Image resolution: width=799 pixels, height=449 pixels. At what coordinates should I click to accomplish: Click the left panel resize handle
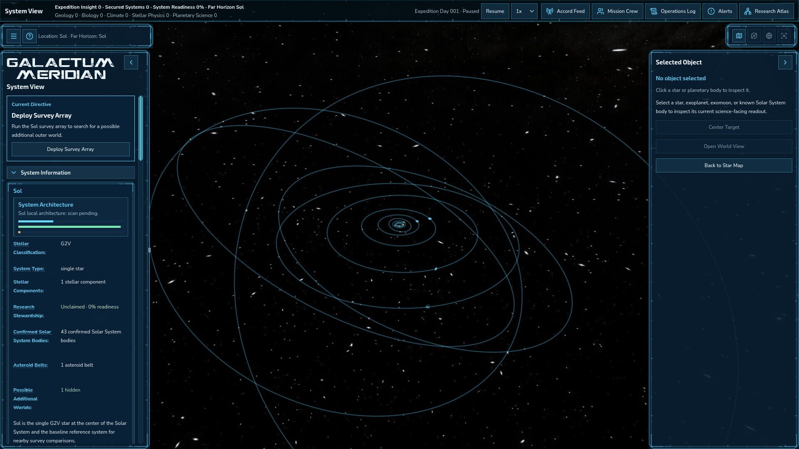149,250
